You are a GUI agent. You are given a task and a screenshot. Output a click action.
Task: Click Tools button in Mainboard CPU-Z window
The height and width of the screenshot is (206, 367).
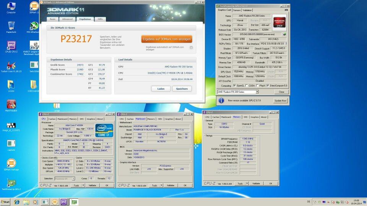[x=154, y=185]
